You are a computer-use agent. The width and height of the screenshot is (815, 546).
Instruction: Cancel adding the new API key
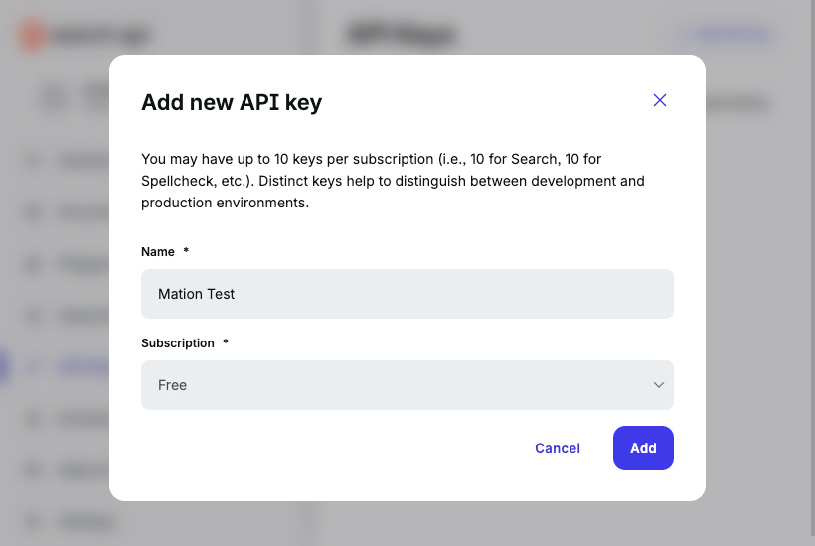click(558, 448)
